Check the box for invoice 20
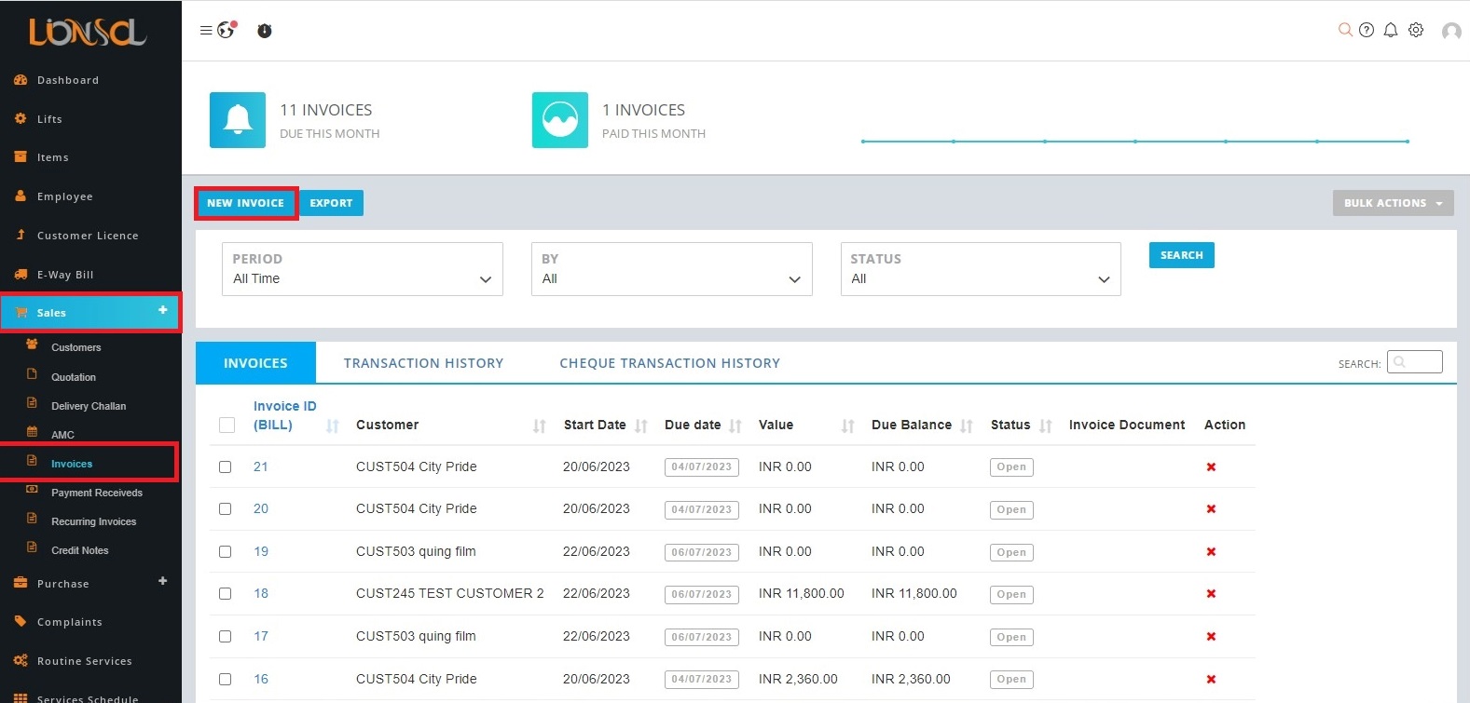The height and width of the screenshot is (703, 1470). coord(225,508)
